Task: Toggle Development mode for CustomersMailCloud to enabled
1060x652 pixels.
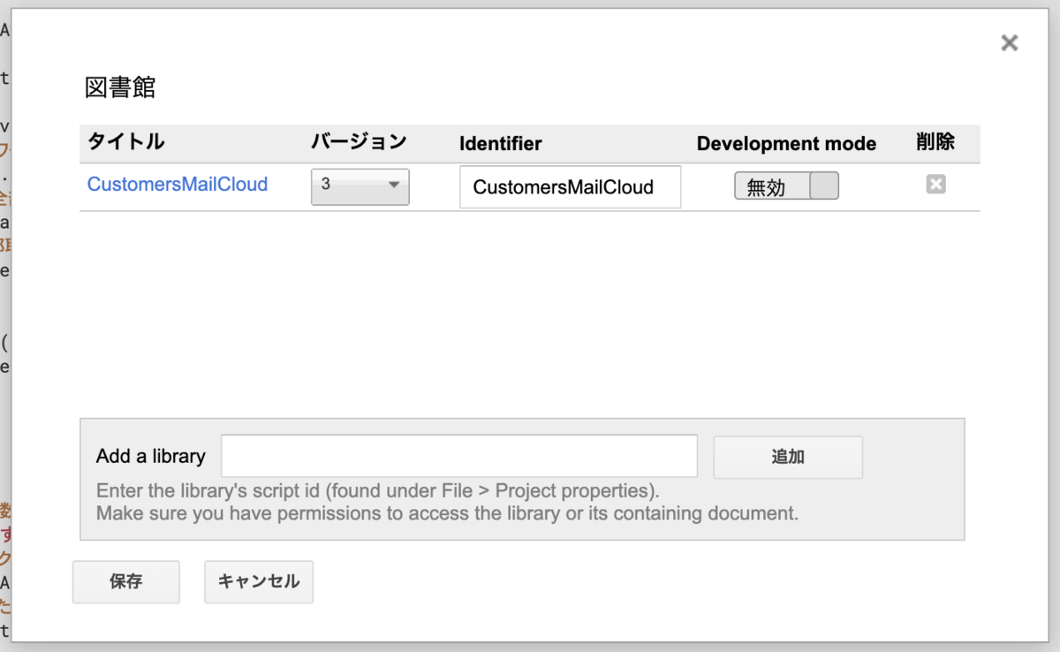Action: pyautogui.click(x=823, y=186)
